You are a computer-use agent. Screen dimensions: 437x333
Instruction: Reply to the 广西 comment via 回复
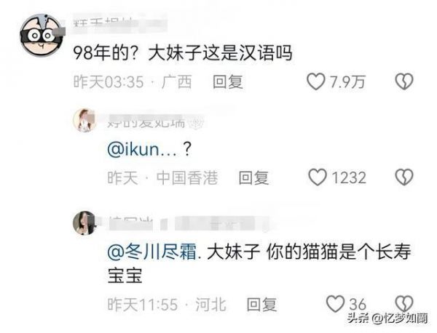pyautogui.click(x=228, y=81)
